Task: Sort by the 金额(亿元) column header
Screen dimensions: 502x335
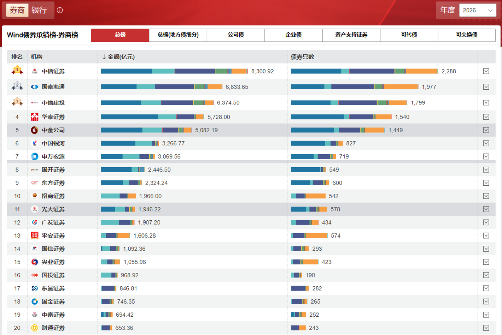Action: [118, 57]
